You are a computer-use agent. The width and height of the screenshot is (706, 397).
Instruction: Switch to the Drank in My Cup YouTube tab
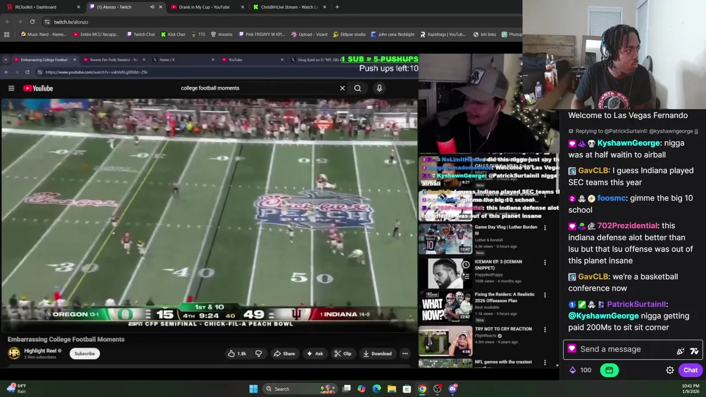[x=204, y=7]
